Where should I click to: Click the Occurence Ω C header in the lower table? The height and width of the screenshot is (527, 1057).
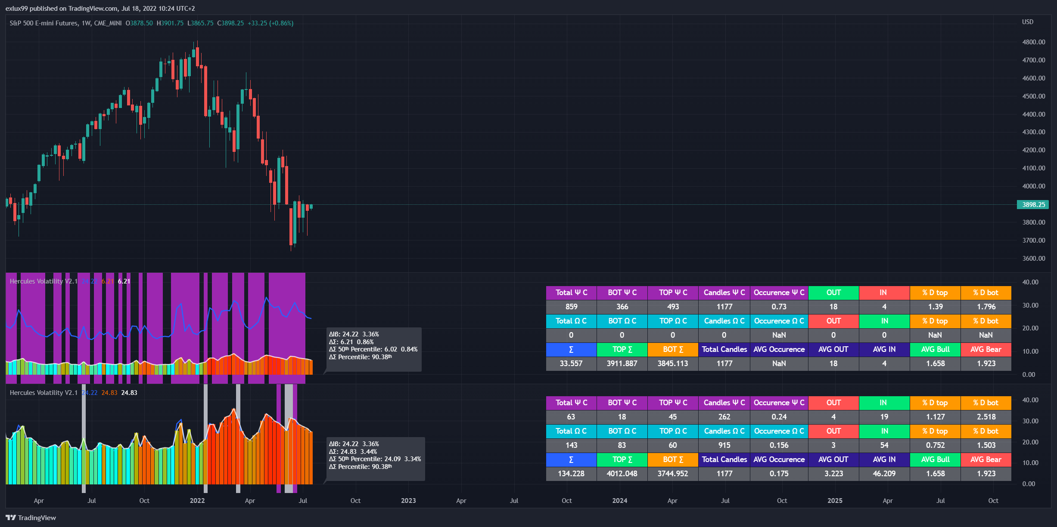[778, 431]
